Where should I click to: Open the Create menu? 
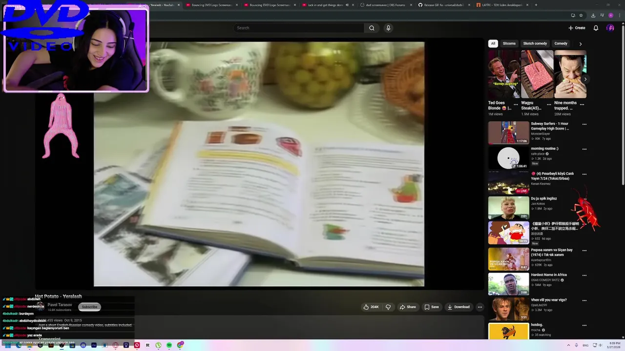[577, 28]
